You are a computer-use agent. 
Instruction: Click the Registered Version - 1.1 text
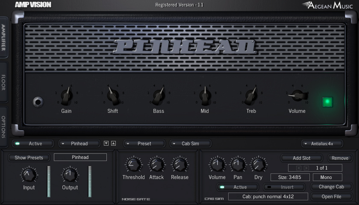[179, 5]
